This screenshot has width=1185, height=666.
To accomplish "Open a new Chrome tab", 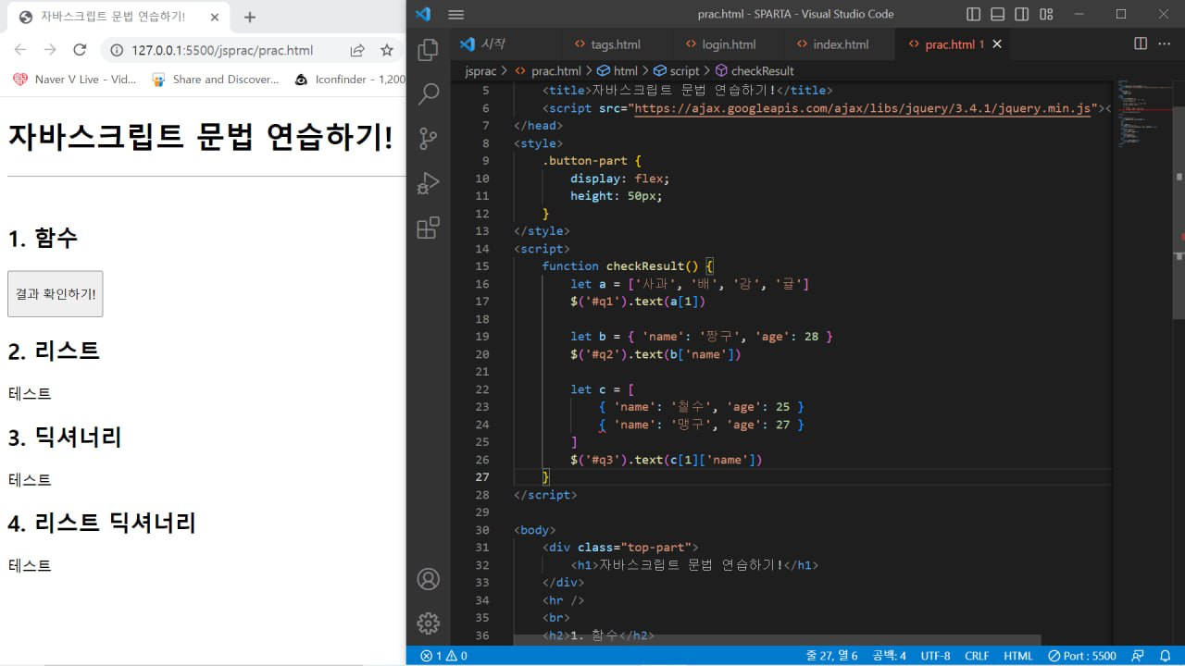I will click(x=249, y=17).
